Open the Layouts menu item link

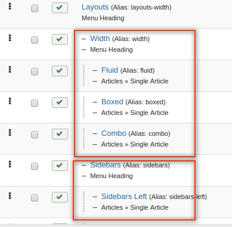coord(95,7)
